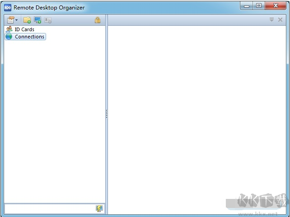Click the panel splitter handle dots
290x217 pixels.
(107, 114)
